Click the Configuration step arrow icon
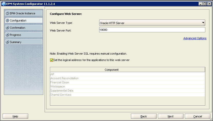The width and height of the screenshot is (213, 121). 7,21
